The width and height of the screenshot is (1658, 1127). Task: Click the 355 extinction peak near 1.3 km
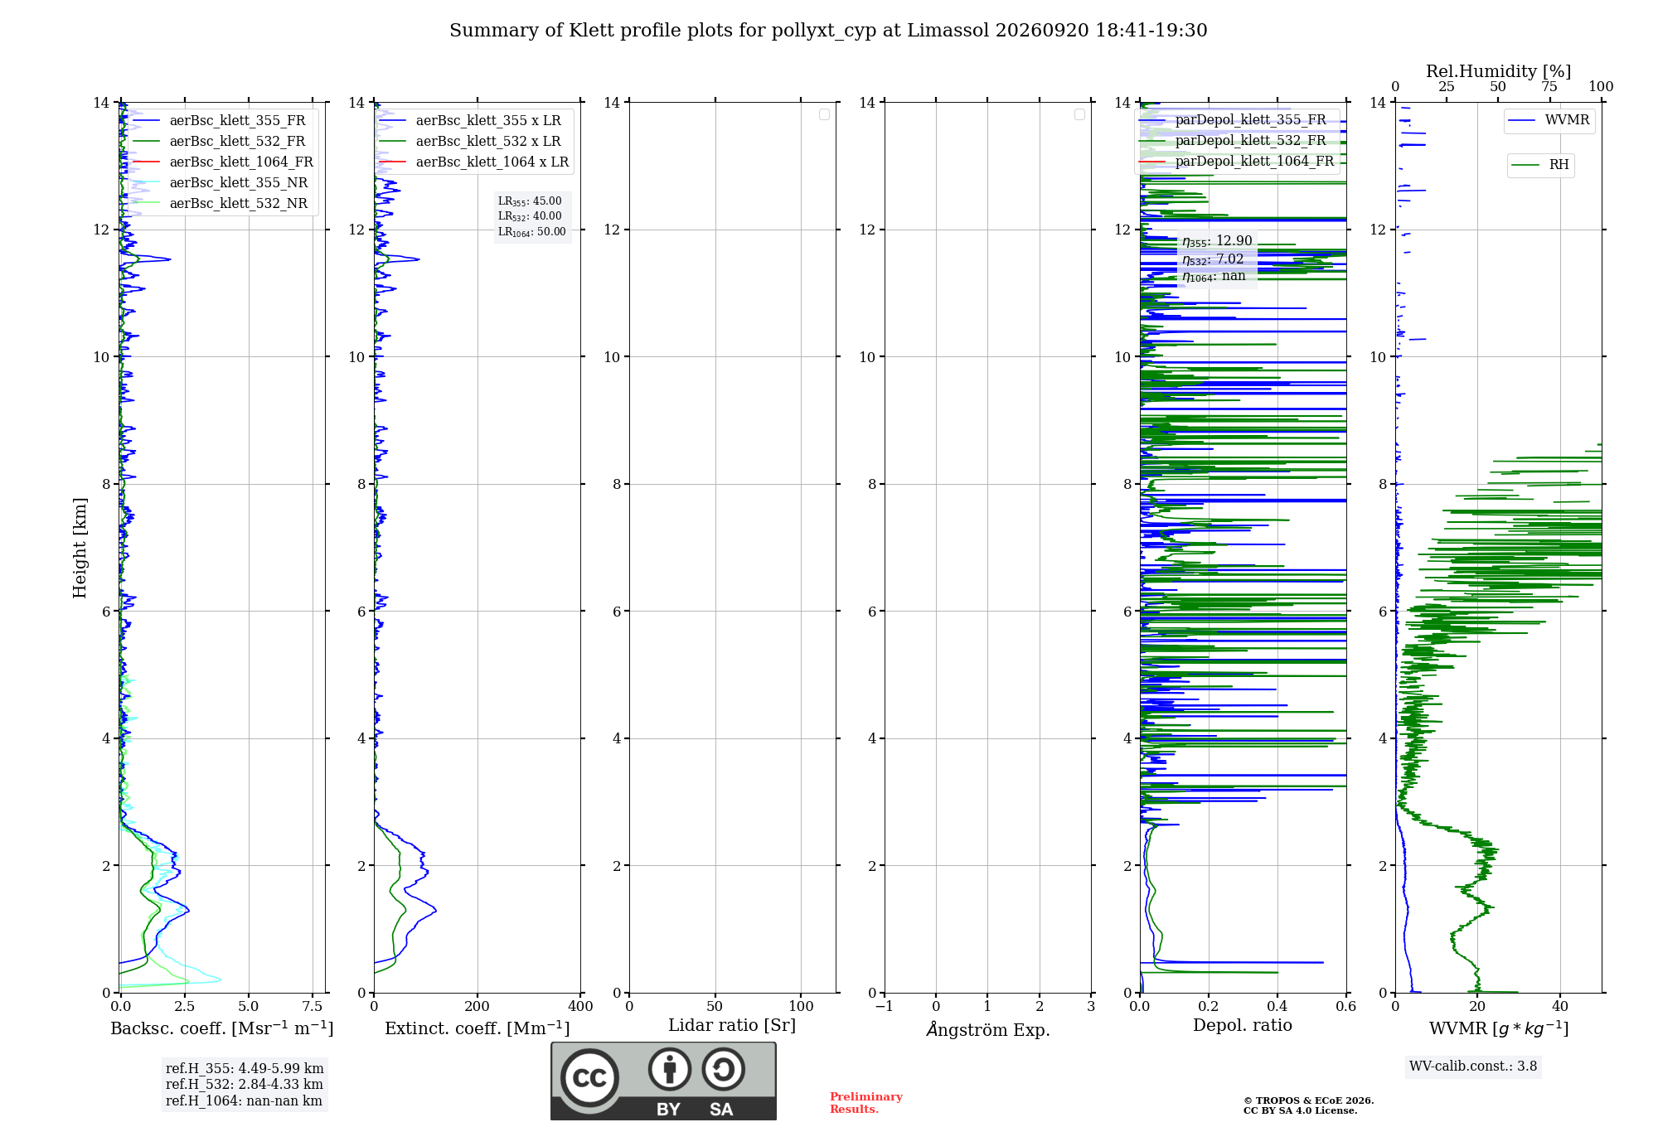tap(434, 911)
